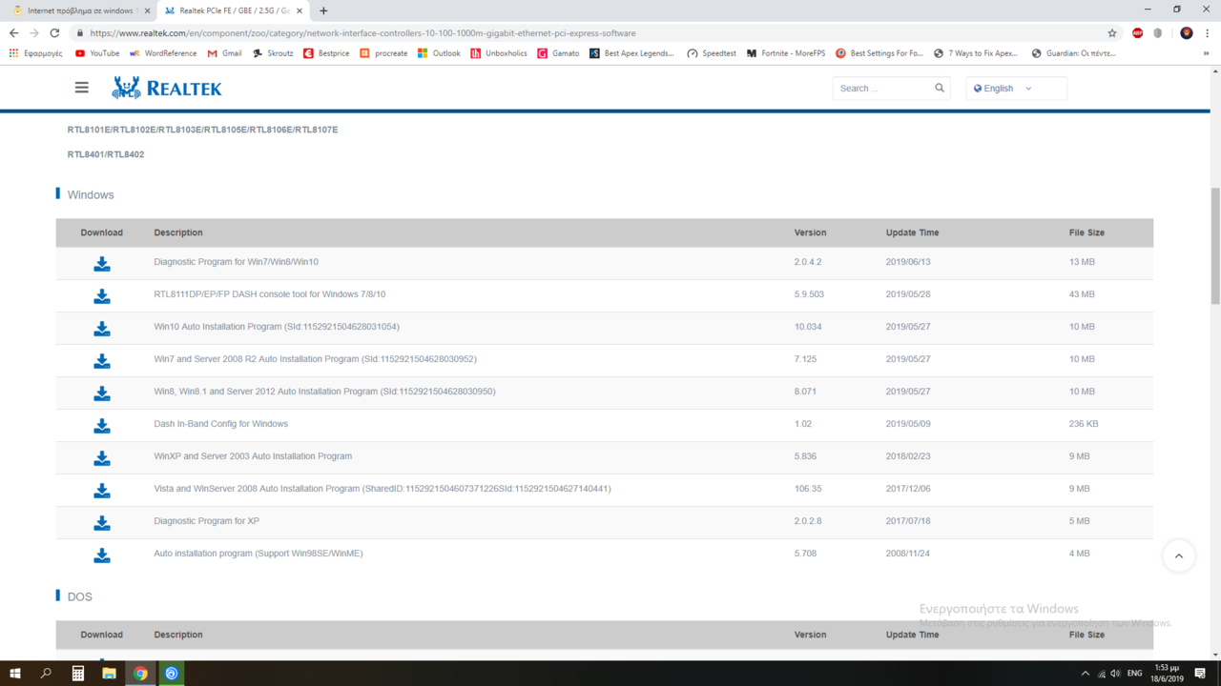Download Win98SE/WinME auto installation program
Image resolution: width=1221 pixels, height=686 pixels.
102,555
